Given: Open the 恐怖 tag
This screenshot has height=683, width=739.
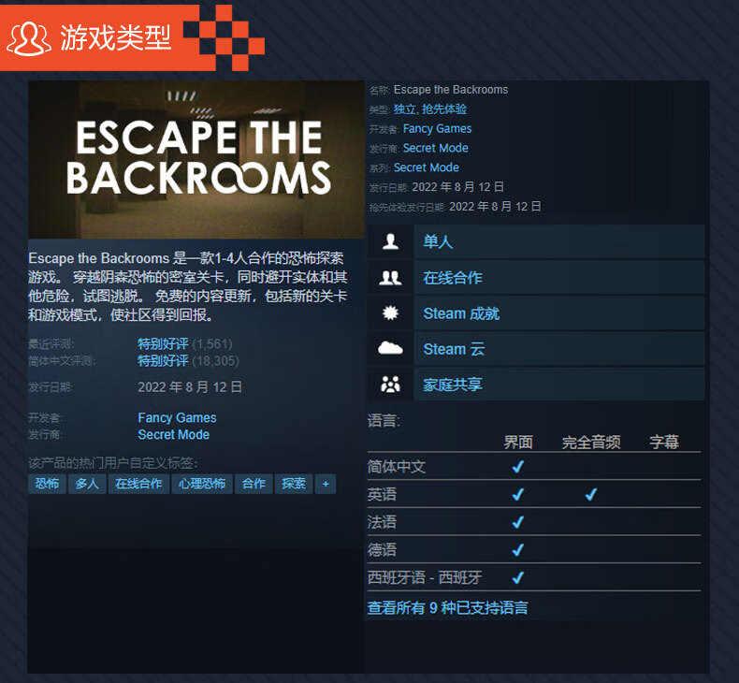Looking at the screenshot, I should pyautogui.click(x=47, y=484).
